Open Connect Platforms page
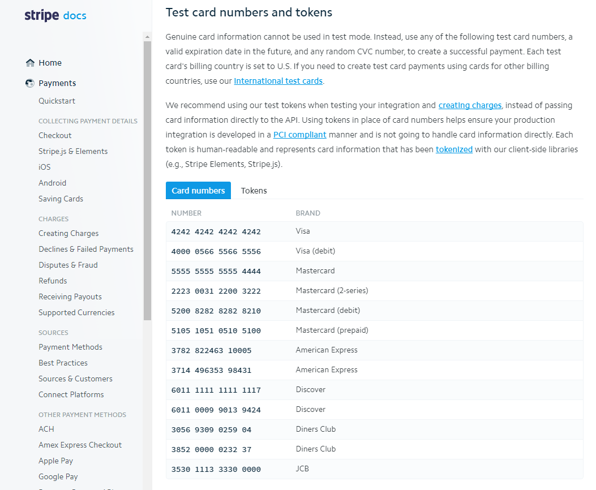This screenshot has width=596, height=490. click(x=71, y=394)
